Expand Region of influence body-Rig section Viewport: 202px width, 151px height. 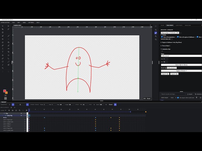[161, 42]
